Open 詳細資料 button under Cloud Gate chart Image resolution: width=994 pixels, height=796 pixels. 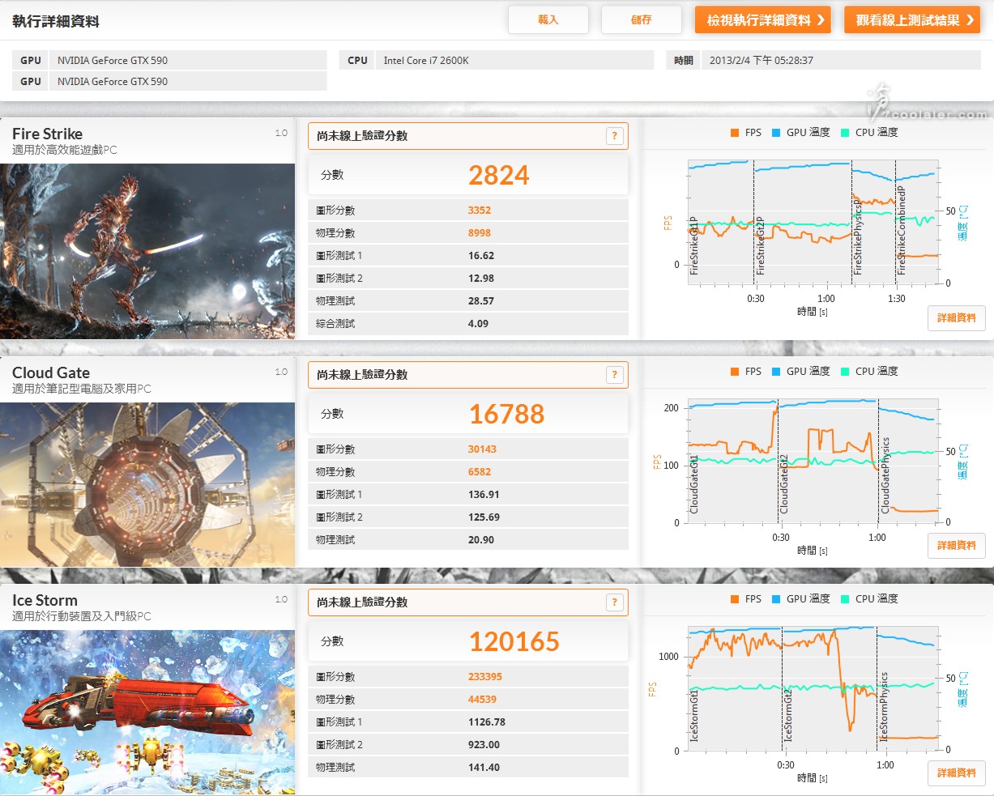tap(957, 546)
